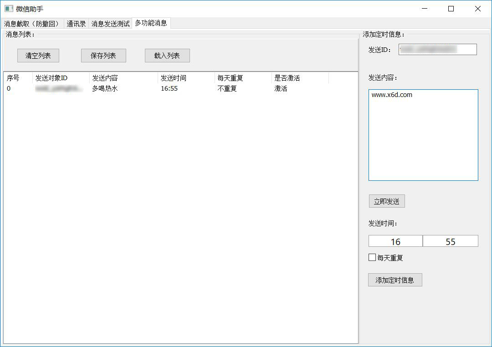
Task: Click the 发送内容 text area showing www.x6d.com
Action: (x=423, y=135)
